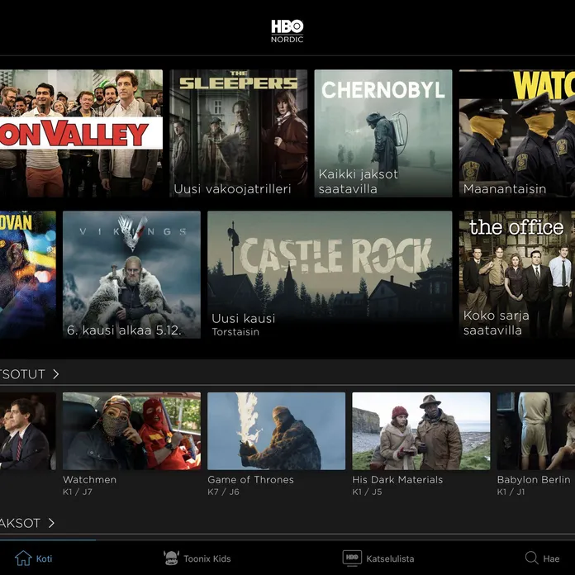Click the His Dark Materials title link
Image resolution: width=575 pixels, height=575 pixels.
coord(397,480)
